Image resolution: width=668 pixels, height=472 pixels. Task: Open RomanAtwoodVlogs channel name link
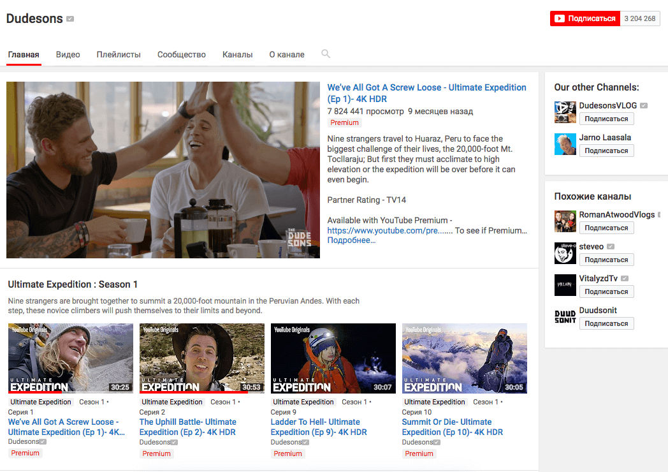point(617,214)
